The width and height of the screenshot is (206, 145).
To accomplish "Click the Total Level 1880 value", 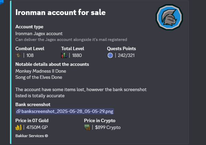I will click(77, 55).
